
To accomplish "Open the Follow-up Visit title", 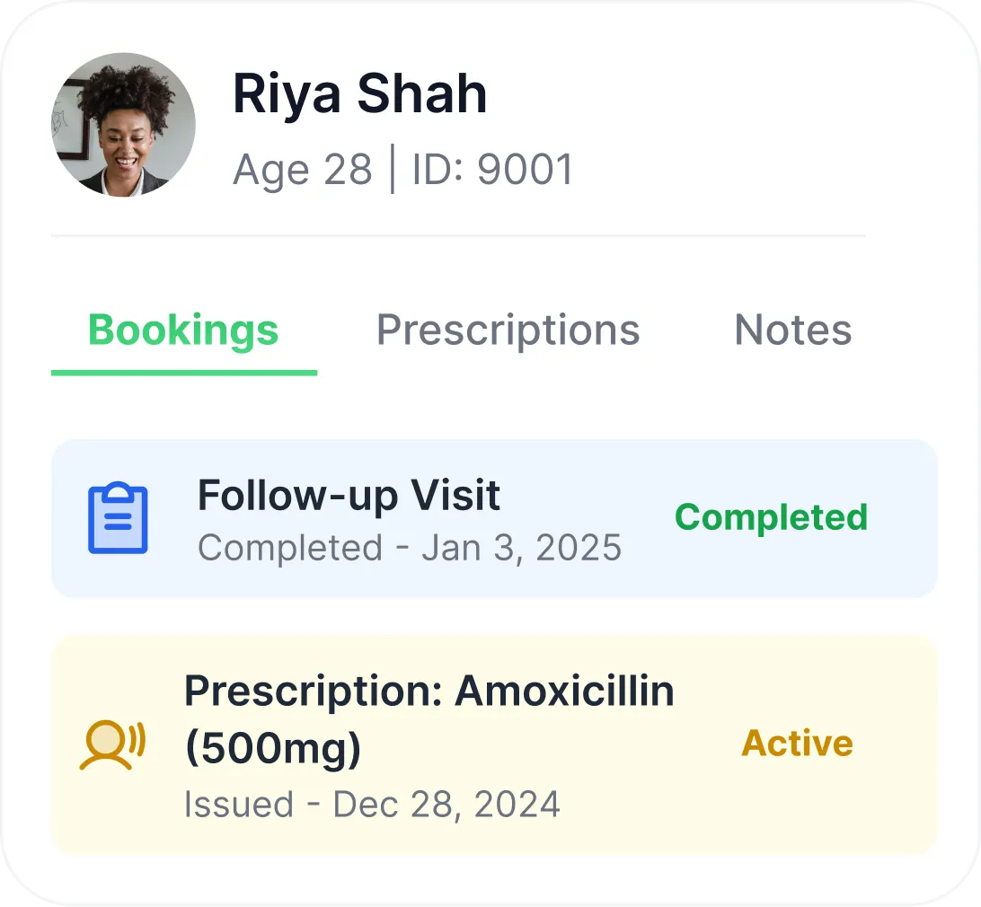I will click(349, 495).
